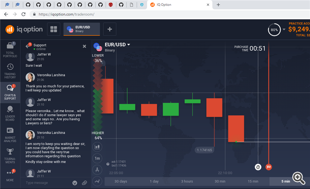Click the $9,249 practice account balance
The image size is (310, 189).
coord(299,29)
